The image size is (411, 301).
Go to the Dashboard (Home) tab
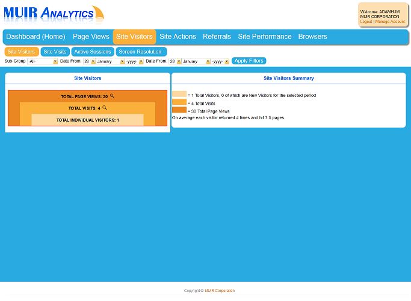(36, 37)
